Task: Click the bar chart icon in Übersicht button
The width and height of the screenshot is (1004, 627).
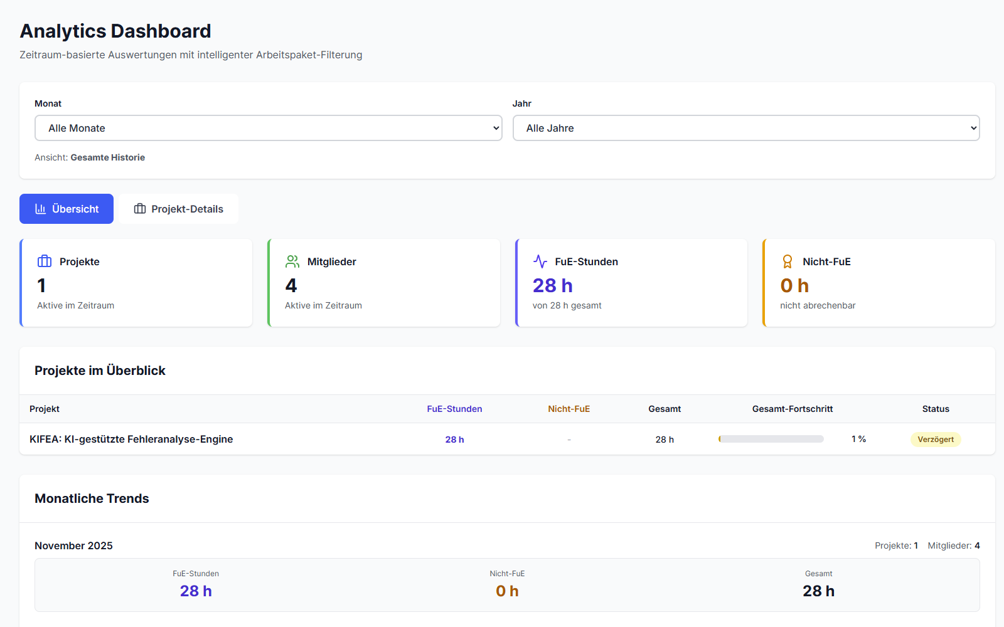Action: coord(41,208)
